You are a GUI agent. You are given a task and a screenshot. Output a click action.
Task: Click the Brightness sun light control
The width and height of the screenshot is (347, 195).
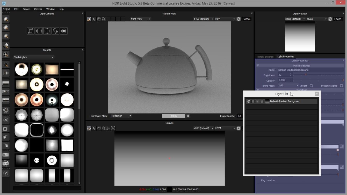(64, 31)
